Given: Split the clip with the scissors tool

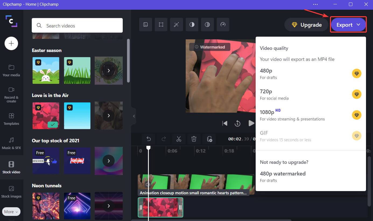Looking at the screenshot, I should coord(179,139).
